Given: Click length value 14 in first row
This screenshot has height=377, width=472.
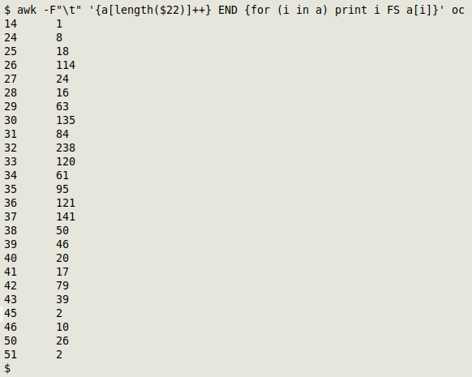Looking at the screenshot, I should click(x=11, y=24).
